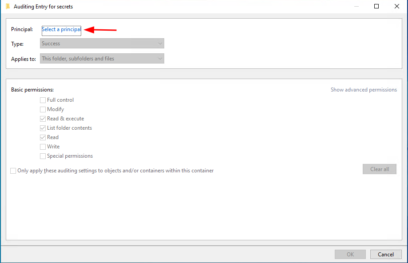Minimize the Auditing Entry window
Screen dimensions: 408x263
point(356,6)
